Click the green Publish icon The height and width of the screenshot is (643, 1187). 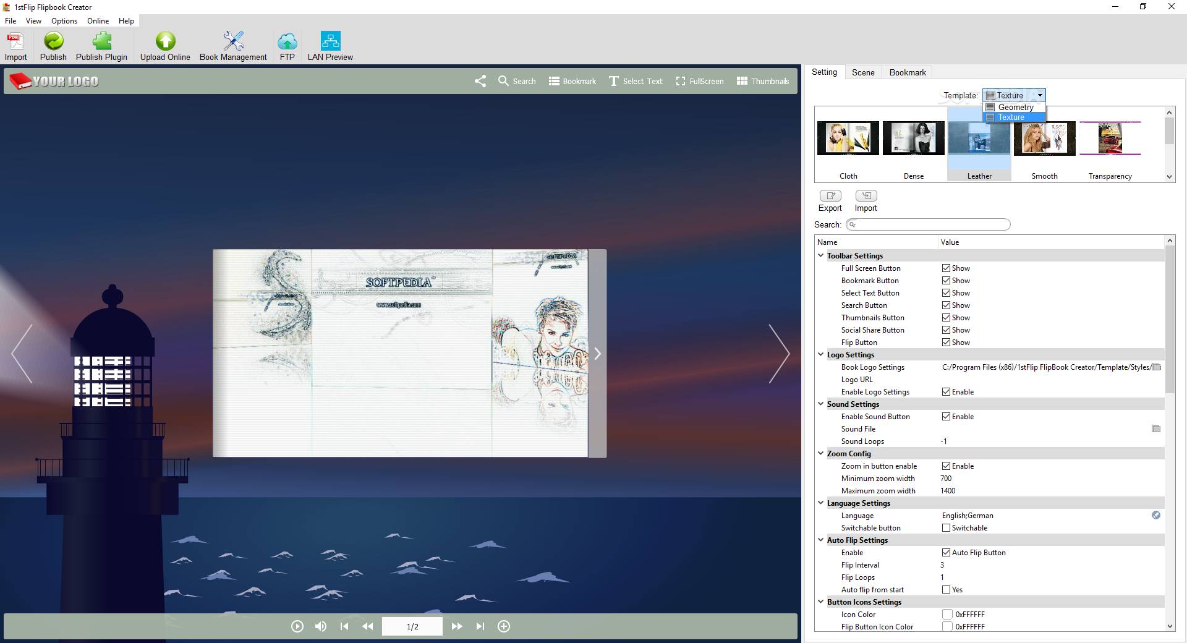(x=53, y=41)
